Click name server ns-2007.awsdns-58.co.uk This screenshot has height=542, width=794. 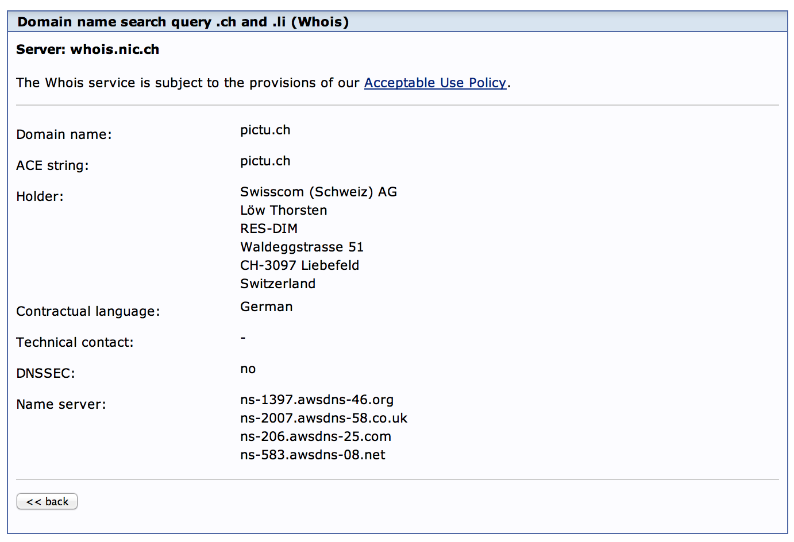coord(323,418)
